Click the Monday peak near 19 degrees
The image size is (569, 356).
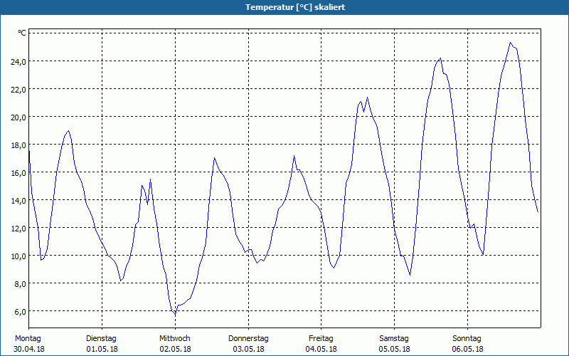[x=68, y=131]
